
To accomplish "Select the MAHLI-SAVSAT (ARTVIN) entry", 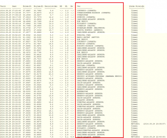I will pos(88,38).
